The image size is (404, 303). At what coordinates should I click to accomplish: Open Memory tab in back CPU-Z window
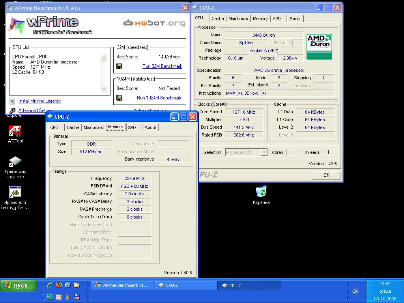pyautogui.click(x=260, y=19)
